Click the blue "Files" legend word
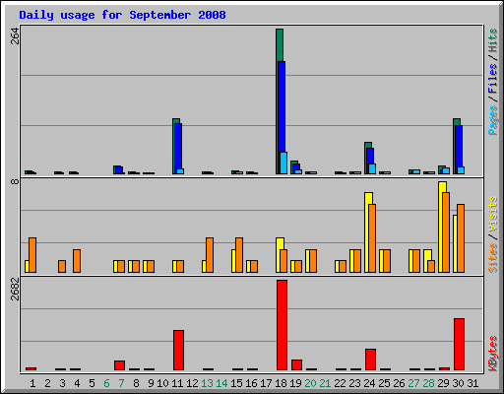This screenshot has height=394, width=504. coord(492,79)
